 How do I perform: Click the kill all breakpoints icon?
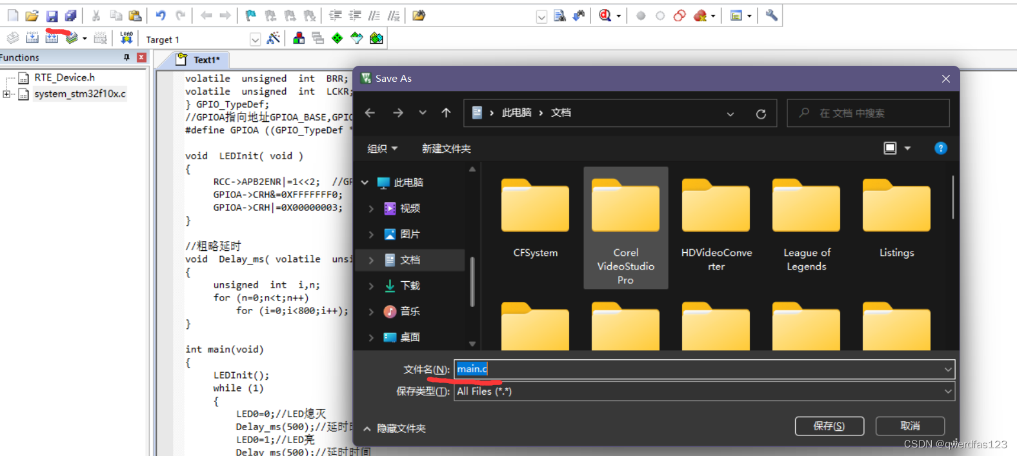tap(700, 15)
